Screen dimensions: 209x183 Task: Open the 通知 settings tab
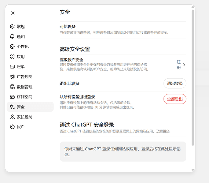click(30, 37)
